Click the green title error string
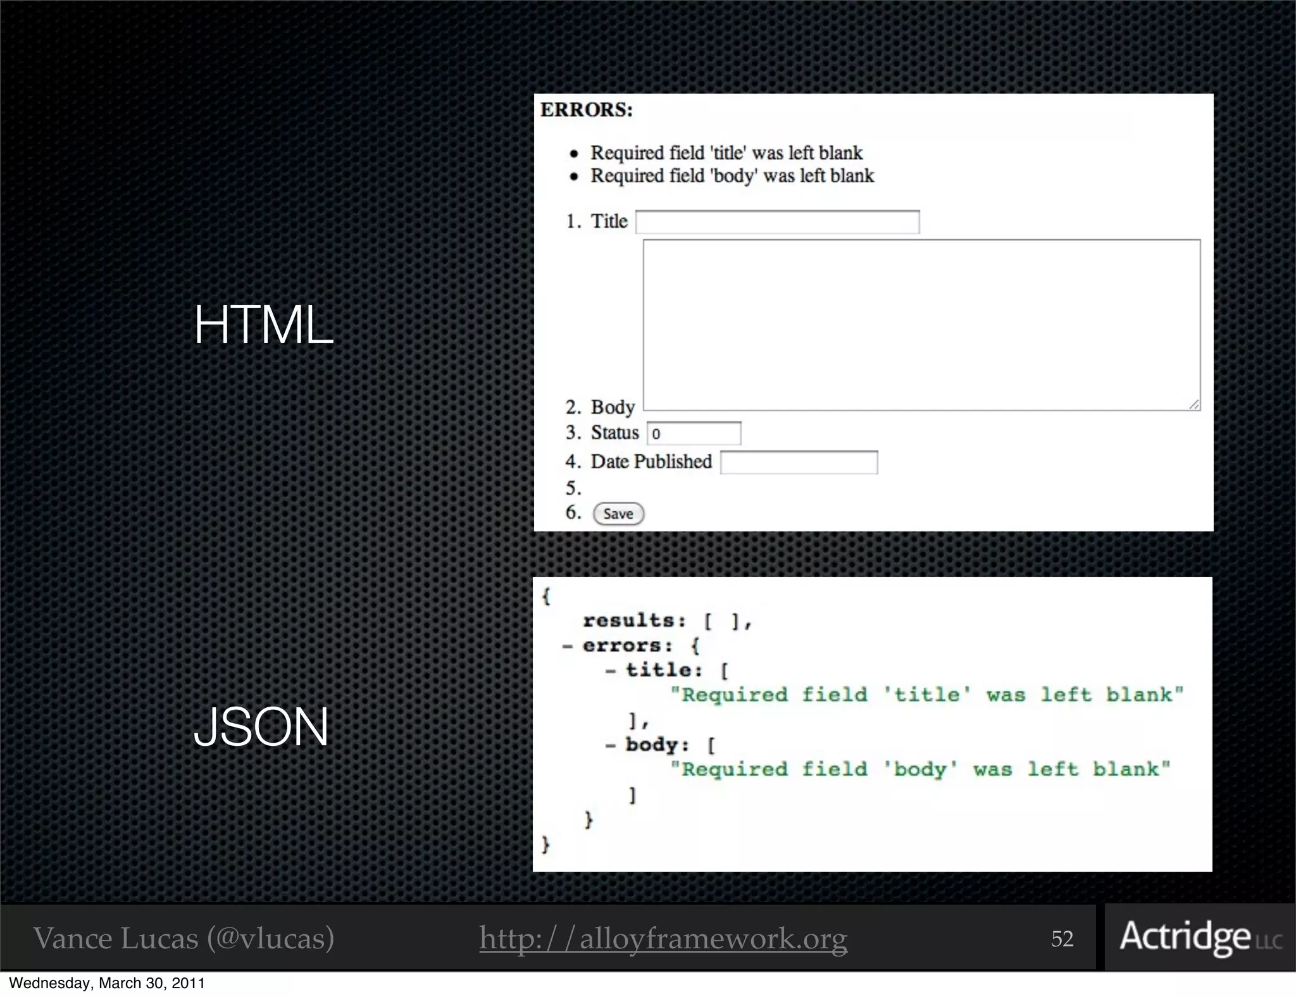1296x997 pixels. coord(926,695)
